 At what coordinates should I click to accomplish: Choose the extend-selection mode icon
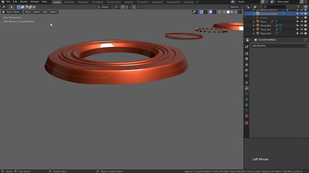23,7
